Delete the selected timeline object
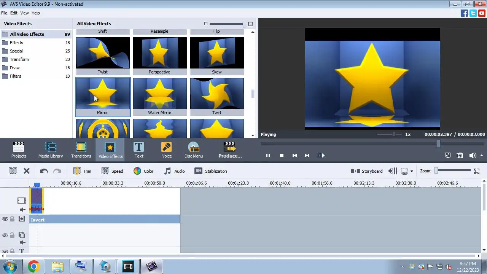Image resolution: width=487 pixels, height=274 pixels. (x=27, y=171)
